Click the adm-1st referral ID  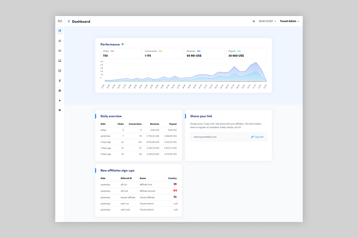[125, 204]
